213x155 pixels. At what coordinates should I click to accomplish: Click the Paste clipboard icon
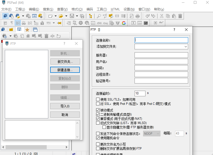click(x=174, y=16)
